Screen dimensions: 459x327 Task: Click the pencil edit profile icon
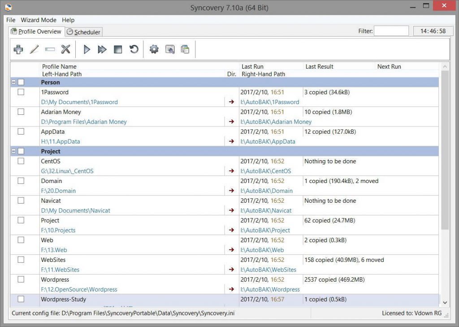coord(34,49)
